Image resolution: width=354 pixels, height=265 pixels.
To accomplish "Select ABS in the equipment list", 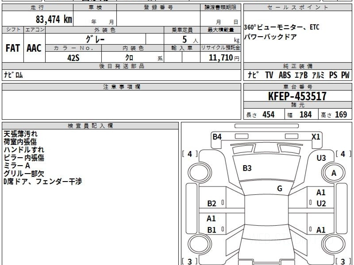I will click(x=285, y=75).
